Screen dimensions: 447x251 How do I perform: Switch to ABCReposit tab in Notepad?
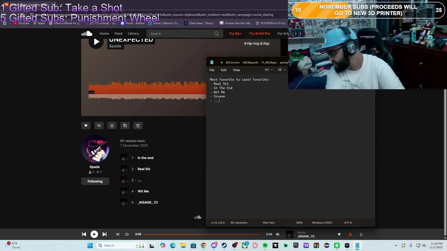click(x=250, y=62)
